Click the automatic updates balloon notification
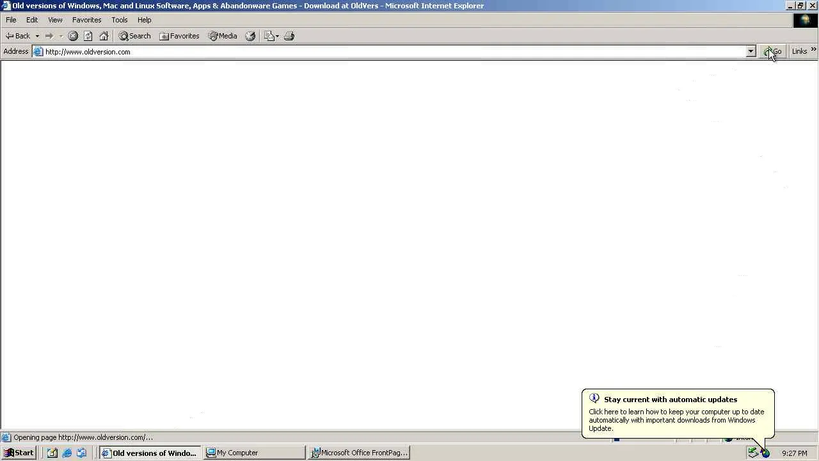819x461 pixels. pos(678,414)
